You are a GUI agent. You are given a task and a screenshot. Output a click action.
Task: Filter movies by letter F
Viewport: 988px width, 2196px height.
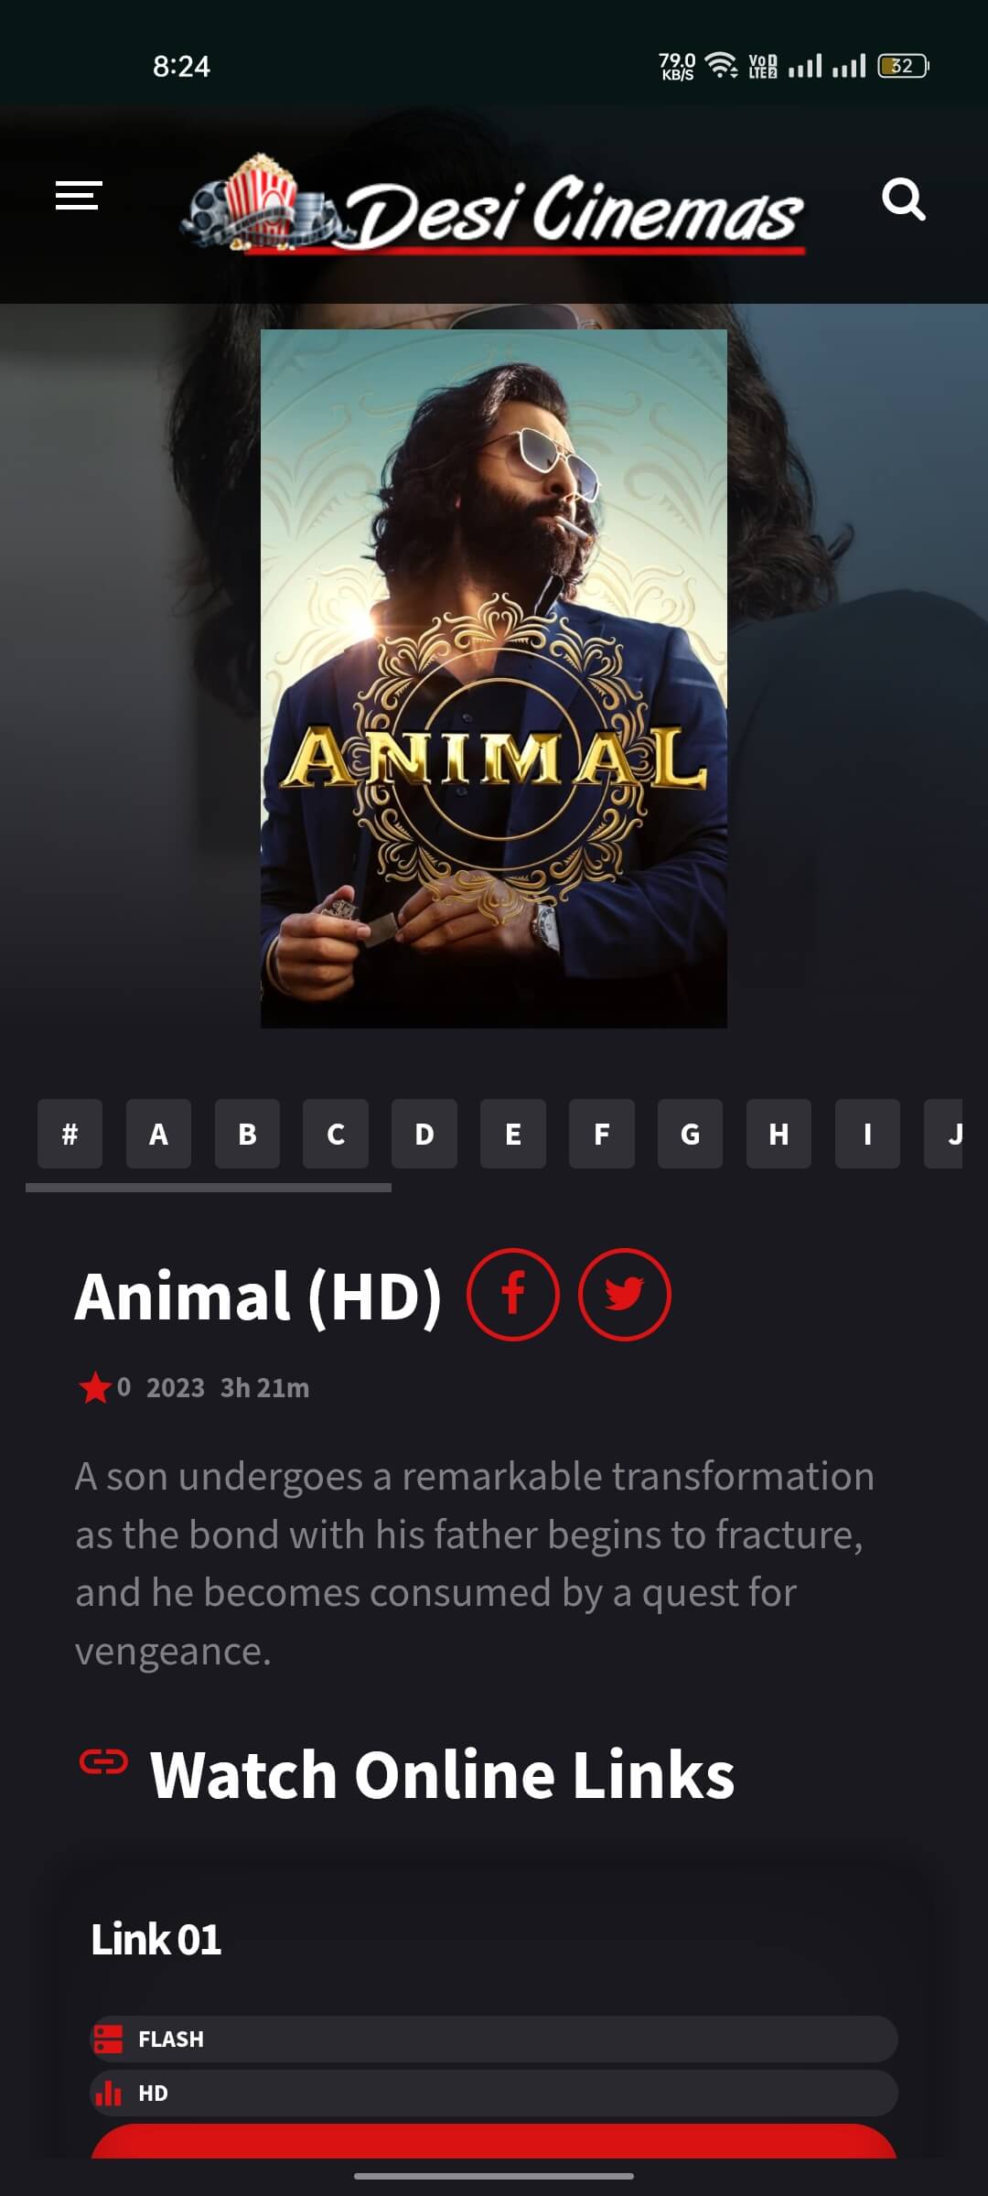tap(601, 1134)
